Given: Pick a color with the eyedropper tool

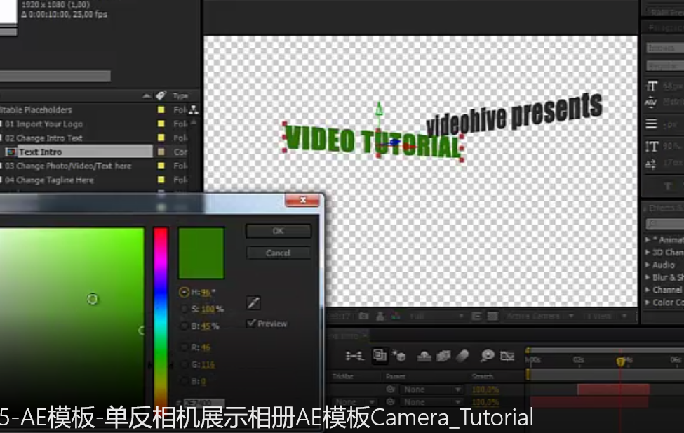Looking at the screenshot, I should (x=253, y=303).
